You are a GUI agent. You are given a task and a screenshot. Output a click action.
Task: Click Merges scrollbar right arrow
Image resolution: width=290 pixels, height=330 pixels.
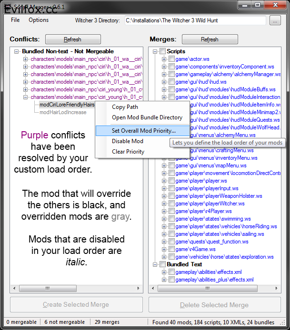pos(277,288)
